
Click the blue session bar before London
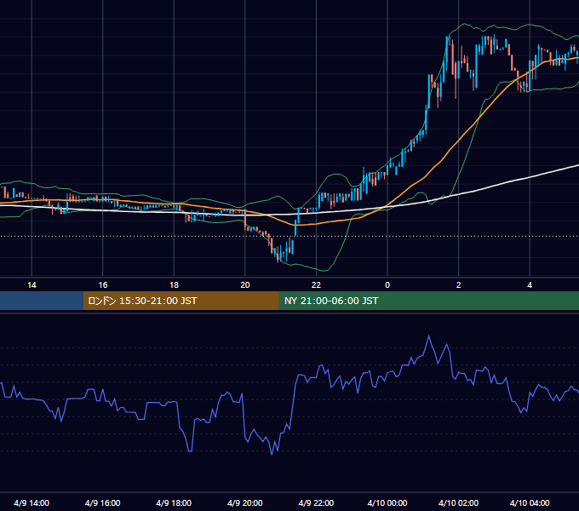(x=42, y=301)
